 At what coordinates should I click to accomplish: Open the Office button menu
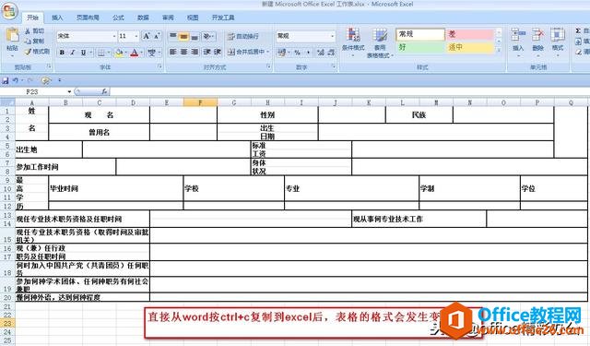pyautogui.click(x=9, y=10)
